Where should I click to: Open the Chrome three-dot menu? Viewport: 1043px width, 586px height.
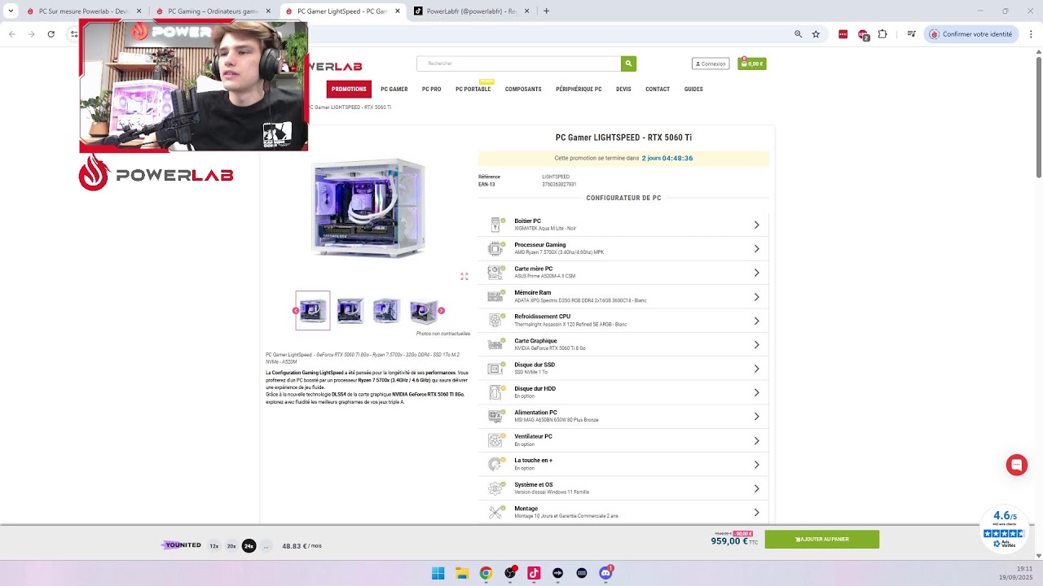coord(1031,34)
